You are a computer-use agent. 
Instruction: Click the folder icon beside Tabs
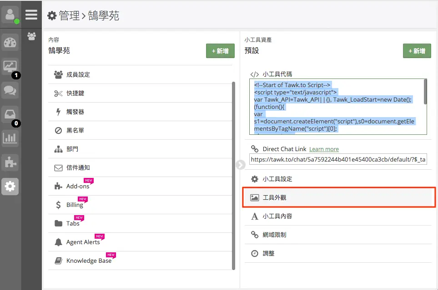[58, 223]
